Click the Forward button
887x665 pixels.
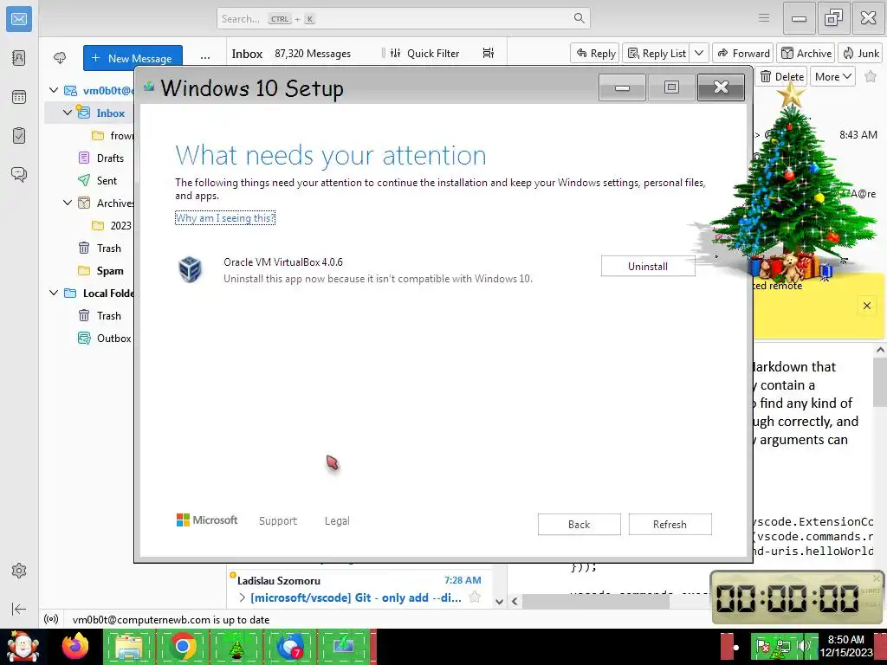click(743, 53)
